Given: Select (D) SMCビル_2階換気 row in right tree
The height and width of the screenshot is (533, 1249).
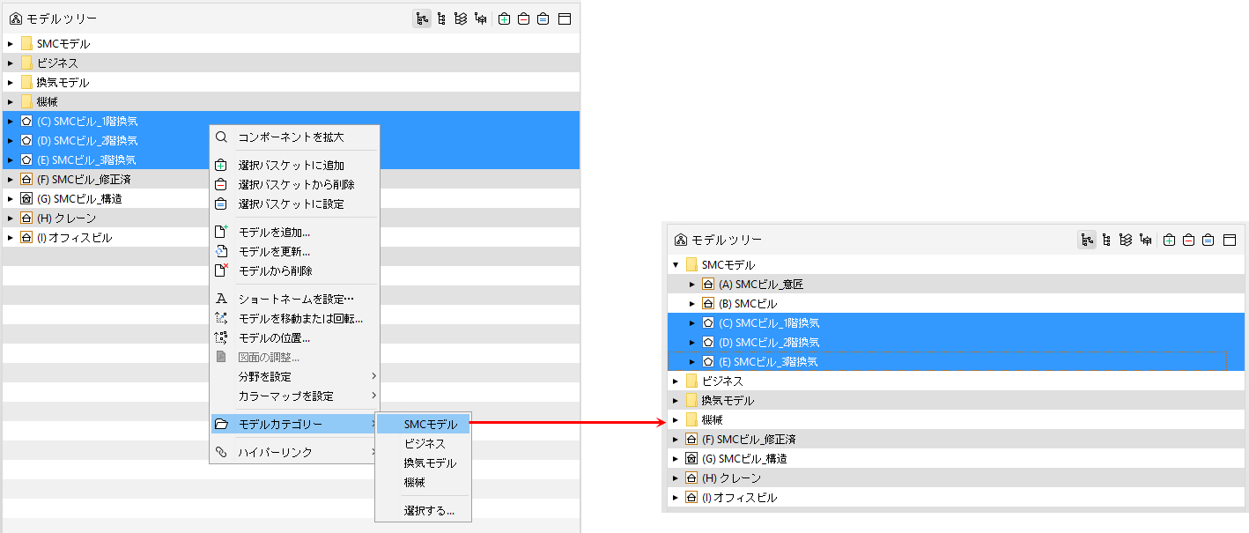Looking at the screenshot, I should pyautogui.click(x=956, y=342).
